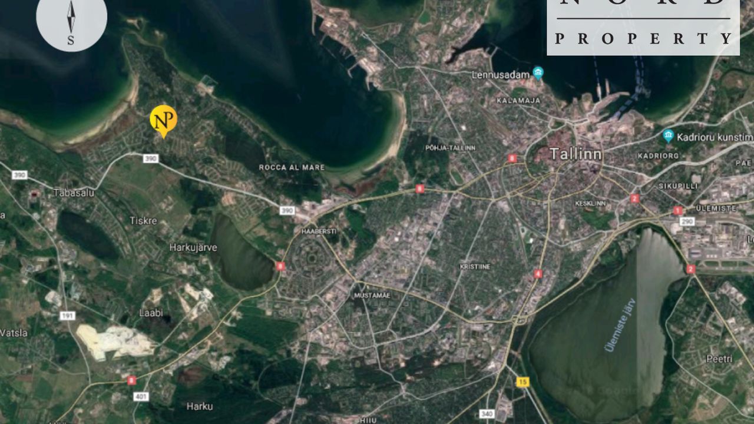Open the Lennusadam museum marker

pyautogui.click(x=538, y=73)
